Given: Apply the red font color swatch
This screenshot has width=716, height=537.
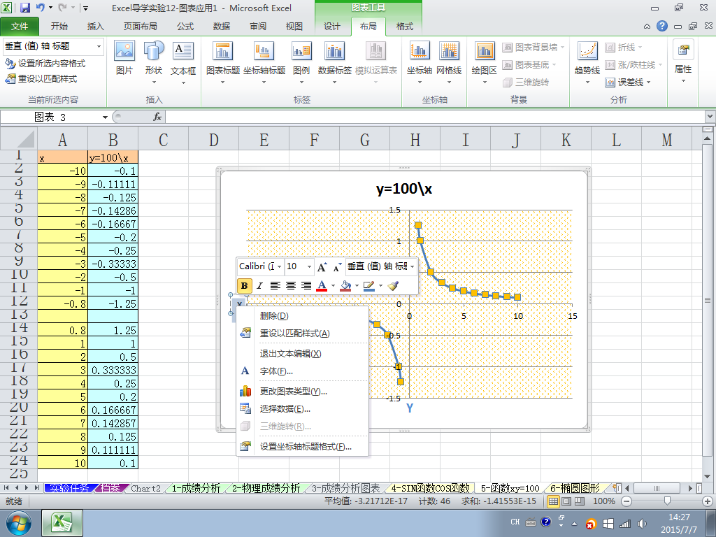Looking at the screenshot, I should [x=322, y=286].
